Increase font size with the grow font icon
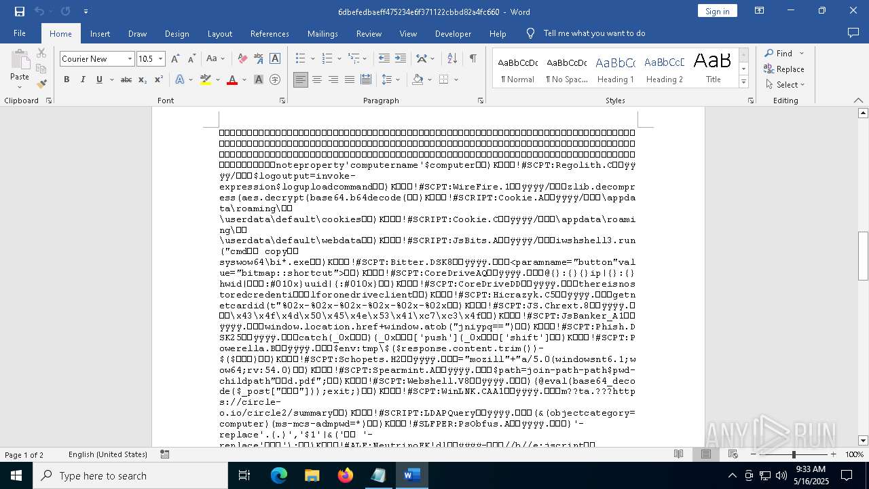The width and height of the screenshot is (869, 489). point(175,59)
